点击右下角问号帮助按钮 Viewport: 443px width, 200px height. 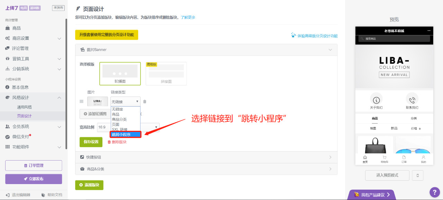pyautogui.click(x=435, y=192)
